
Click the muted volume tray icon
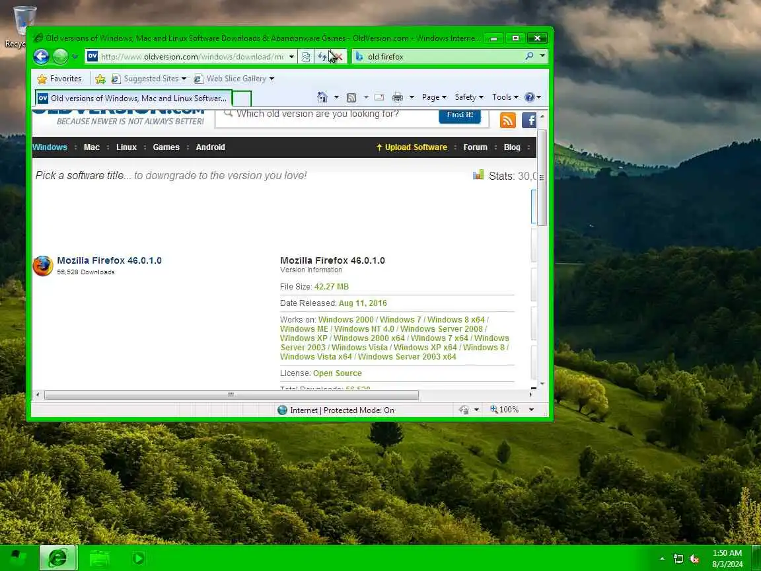point(694,559)
